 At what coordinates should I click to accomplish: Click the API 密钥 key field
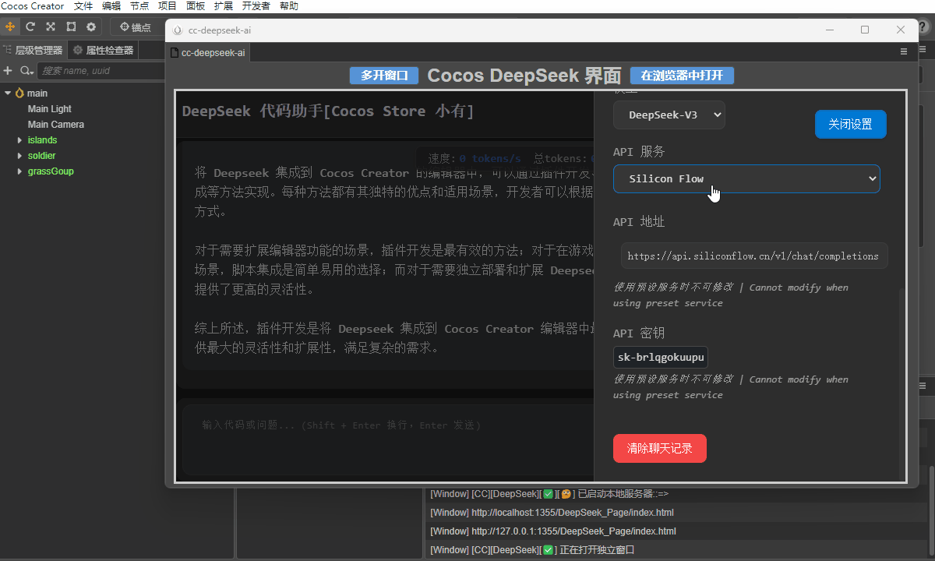click(661, 358)
